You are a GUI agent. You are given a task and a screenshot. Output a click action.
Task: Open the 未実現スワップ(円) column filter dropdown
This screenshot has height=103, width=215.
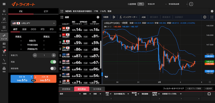click(181, 94)
